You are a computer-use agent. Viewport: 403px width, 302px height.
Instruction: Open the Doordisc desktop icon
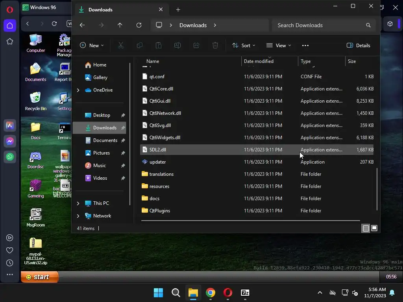(36, 160)
